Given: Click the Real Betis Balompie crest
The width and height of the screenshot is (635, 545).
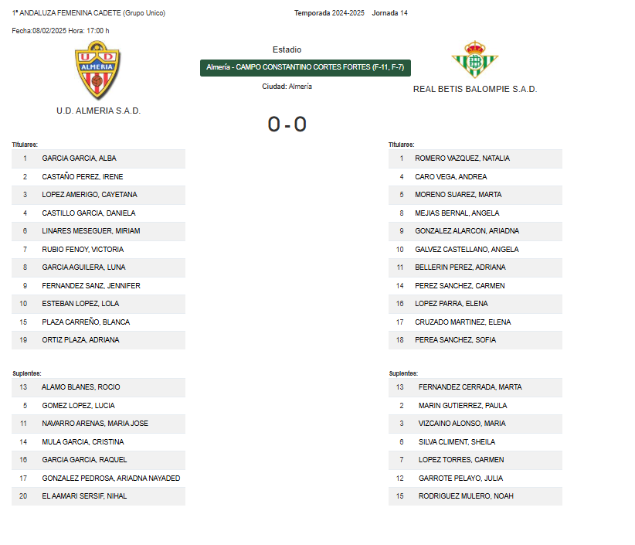Looking at the screenshot, I should (x=474, y=60).
